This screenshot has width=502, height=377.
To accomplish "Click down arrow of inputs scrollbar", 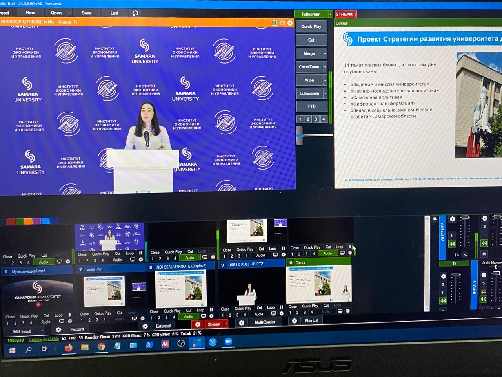I will coord(427,309).
